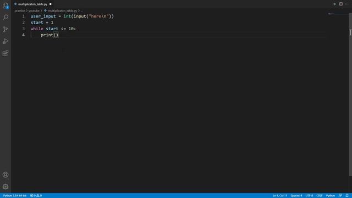Open the Source Control view
The image size is (352, 198).
point(5,29)
